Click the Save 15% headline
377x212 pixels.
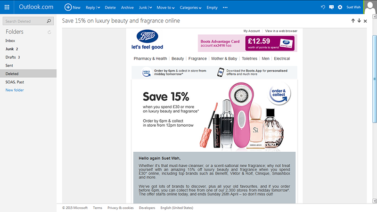pyautogui.click(x=166, y=97)
